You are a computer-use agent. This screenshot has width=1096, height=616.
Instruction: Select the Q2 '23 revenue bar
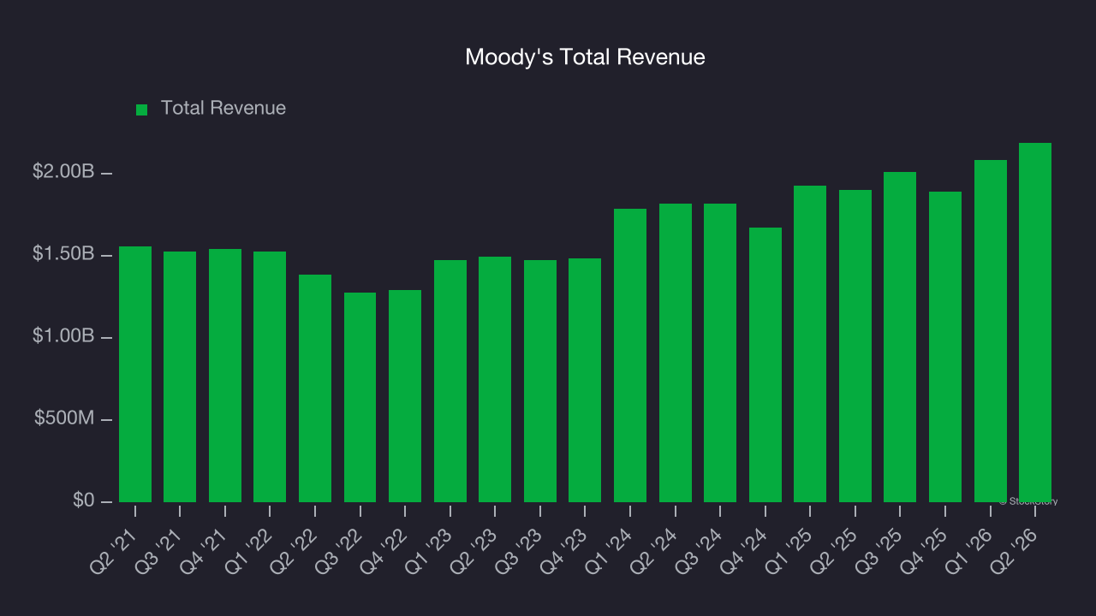(495, 379)
